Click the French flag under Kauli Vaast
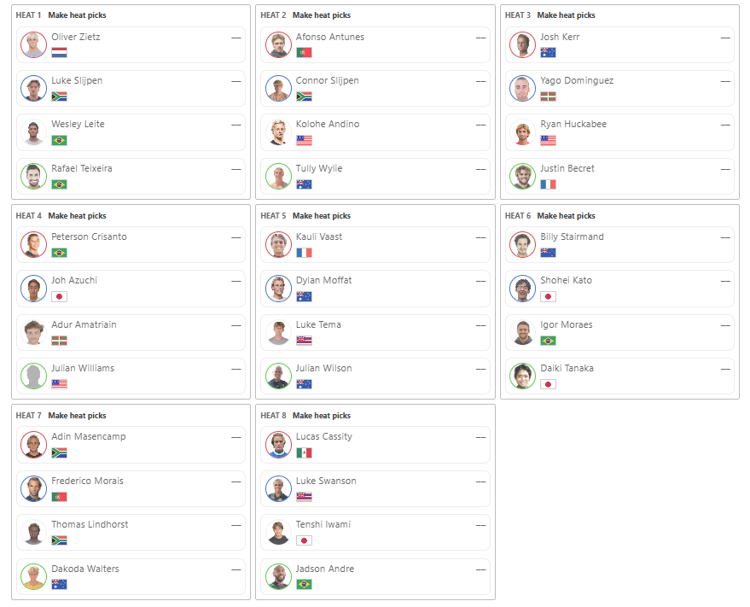The image size is (750, 607). (304, 253)
